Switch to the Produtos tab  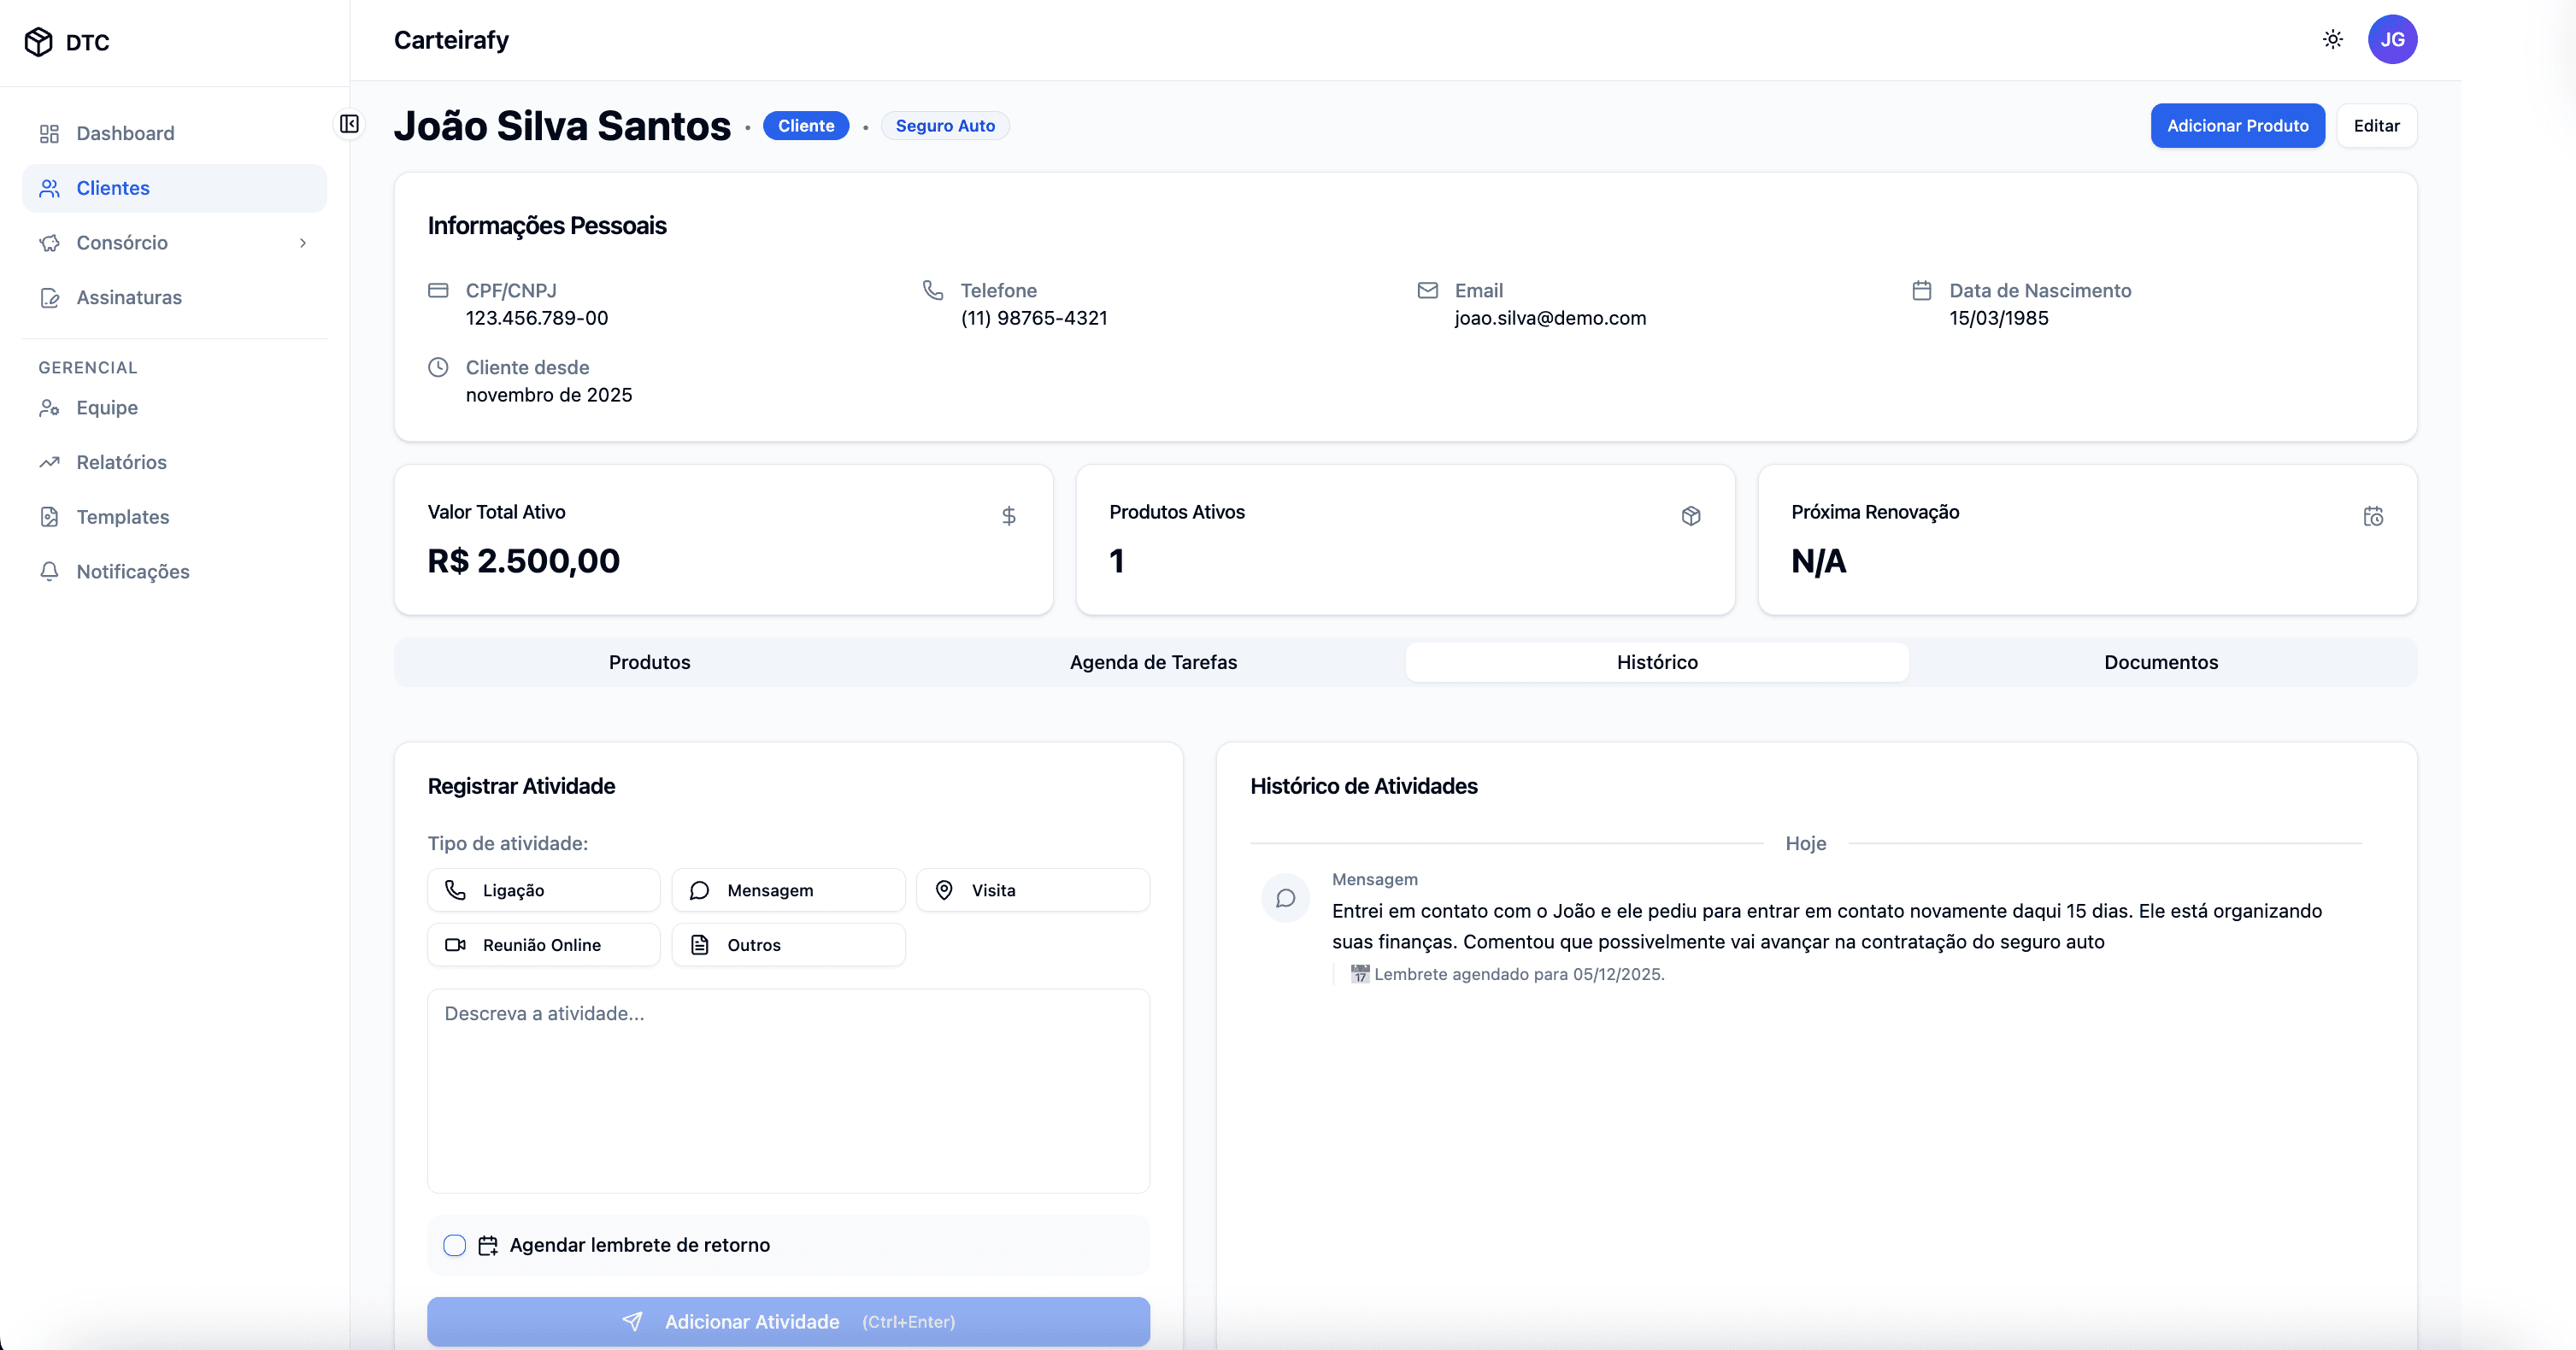click(649, 662)
